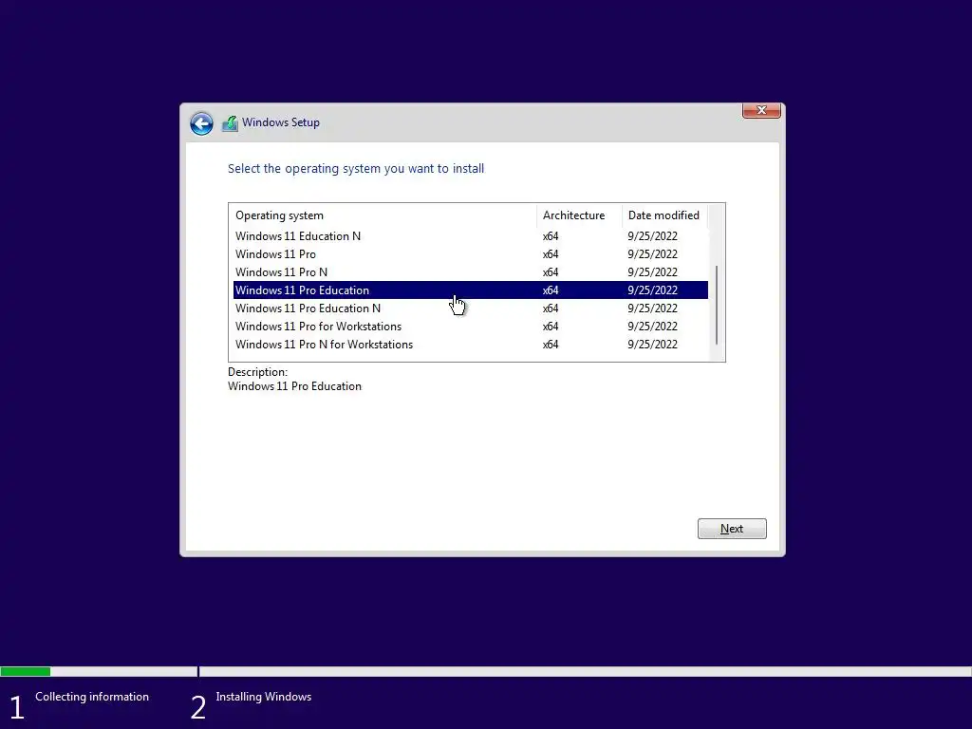Click the edition list scrollbar thumb
972x729 pixels.
pos(717,305)
